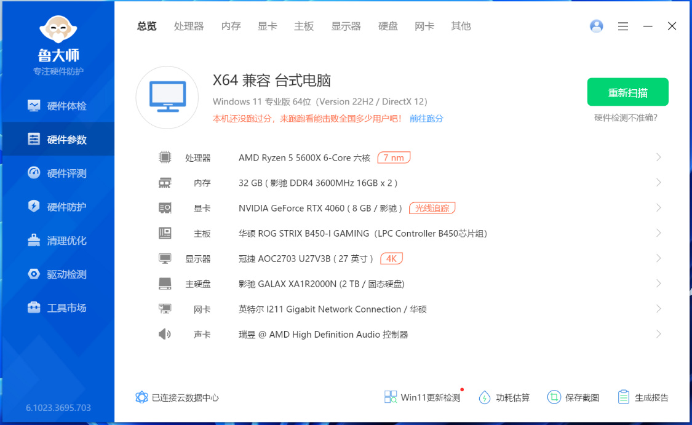Expand the 主板 row chevron
This screenshot has height=425, width=692.
[658, 232]
